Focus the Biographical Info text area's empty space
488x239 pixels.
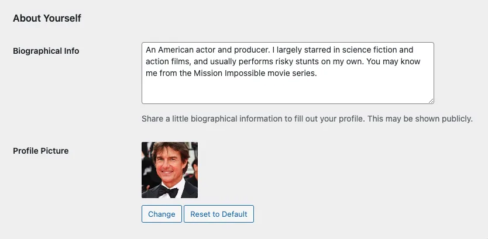pos(287,91)
